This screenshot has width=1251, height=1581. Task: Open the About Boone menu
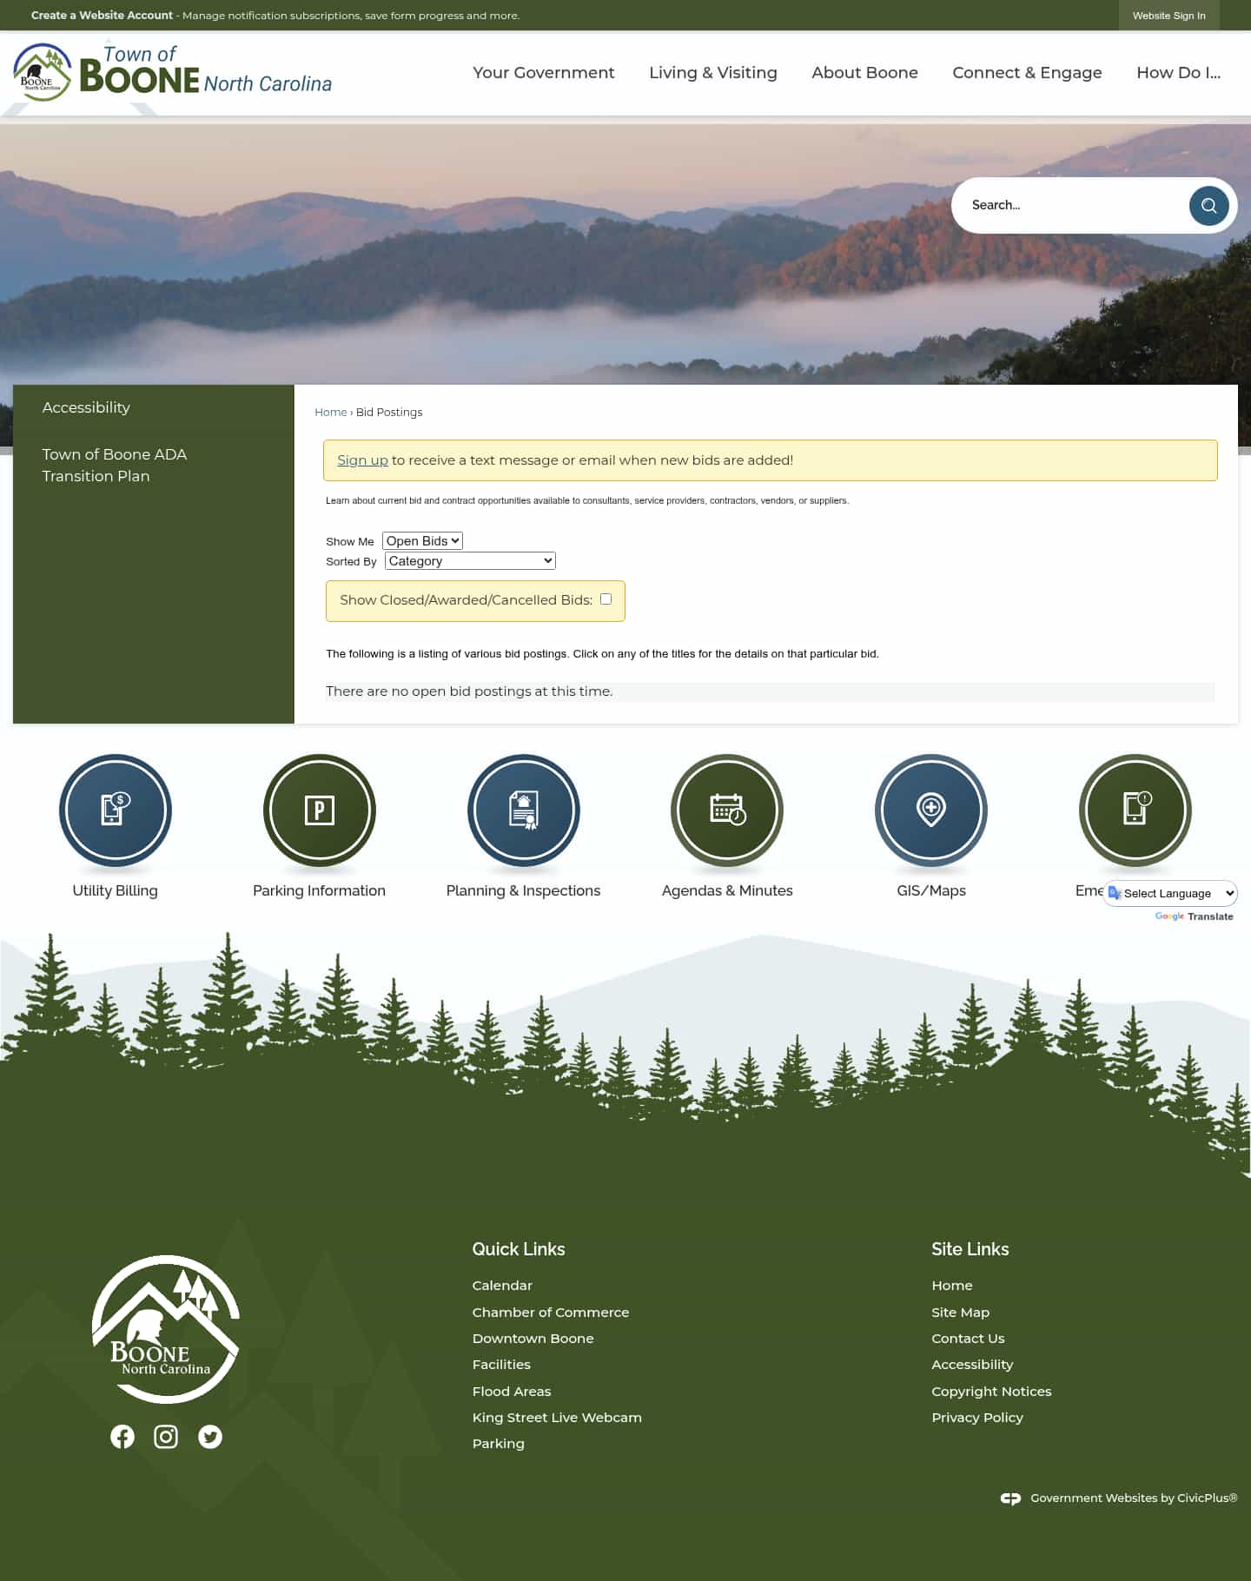(x=865, y=73)
